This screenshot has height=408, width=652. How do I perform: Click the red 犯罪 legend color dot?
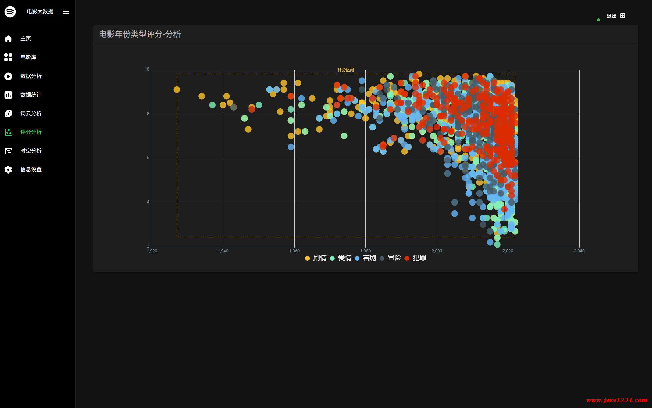[x=407, y=258]
